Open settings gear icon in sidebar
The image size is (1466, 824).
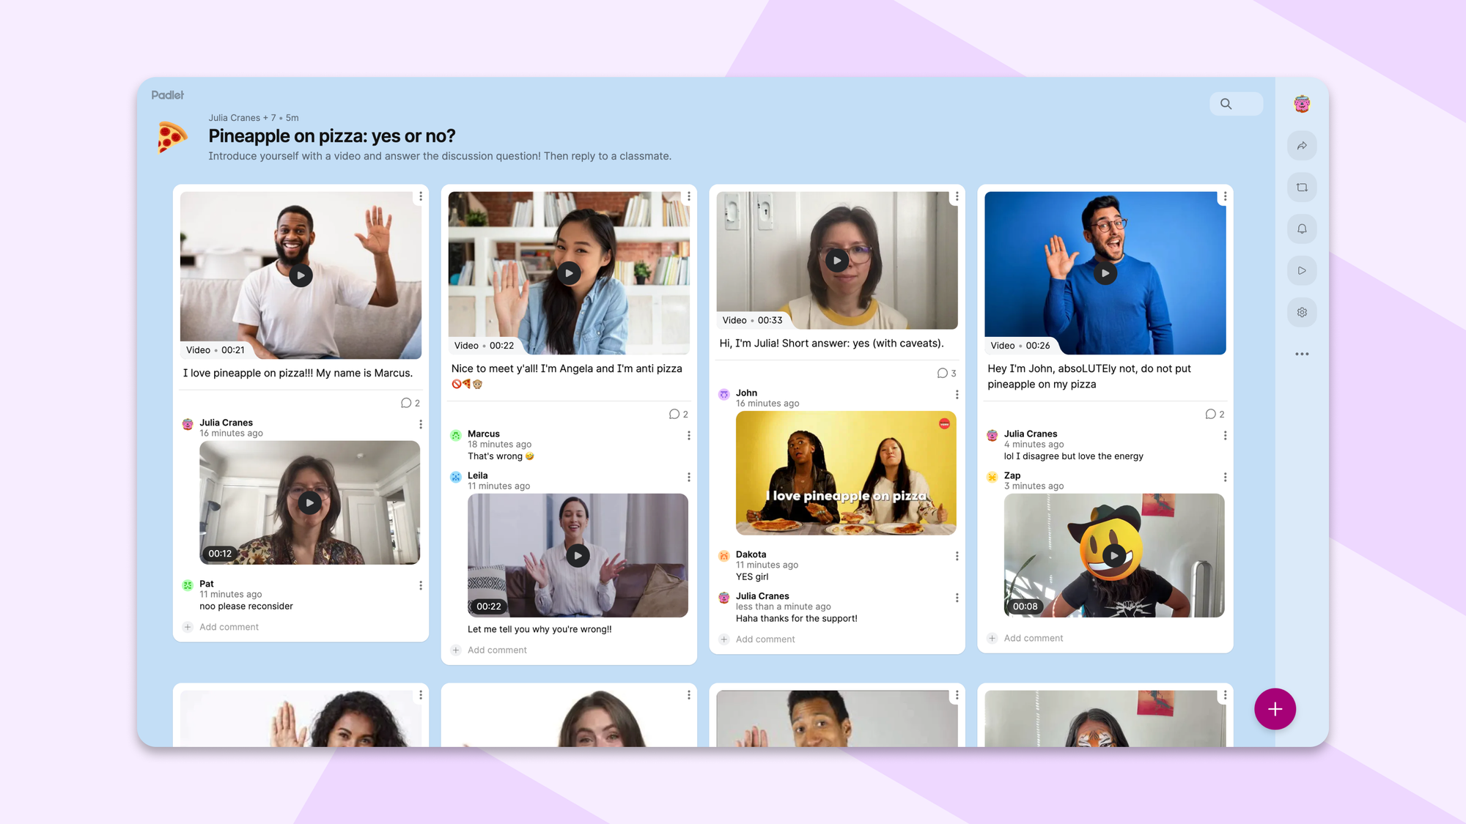pyautogui.click(x=1302, y=313)
